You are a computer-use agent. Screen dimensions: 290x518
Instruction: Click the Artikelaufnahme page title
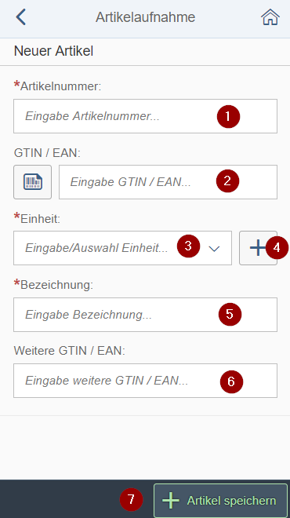[x=145, y=17]
